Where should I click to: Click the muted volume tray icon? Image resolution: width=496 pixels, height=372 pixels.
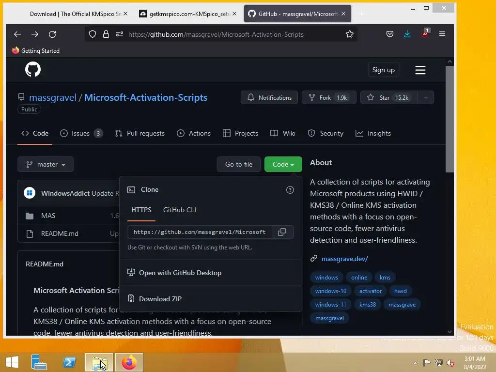[x=450, y=362]
